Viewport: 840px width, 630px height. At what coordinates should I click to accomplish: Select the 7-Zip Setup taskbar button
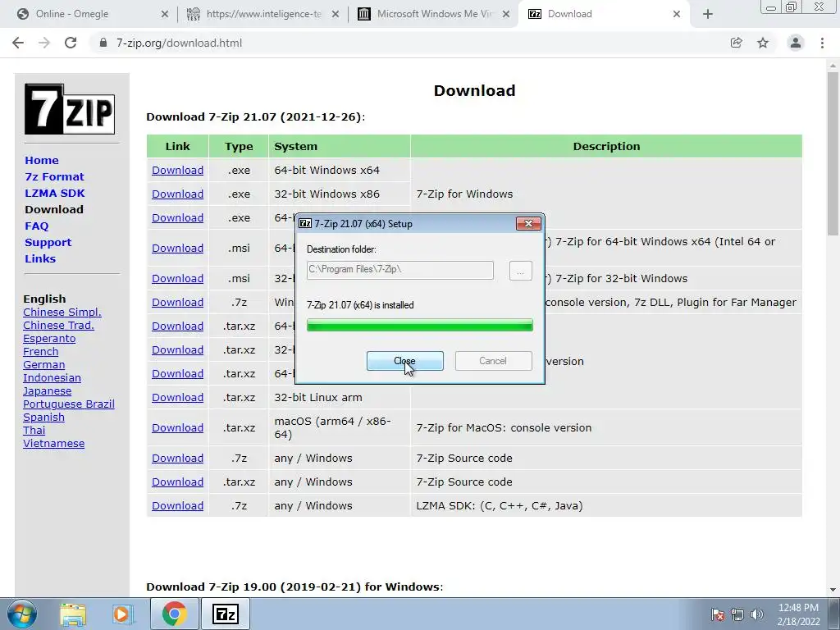[x=225, y=614]
